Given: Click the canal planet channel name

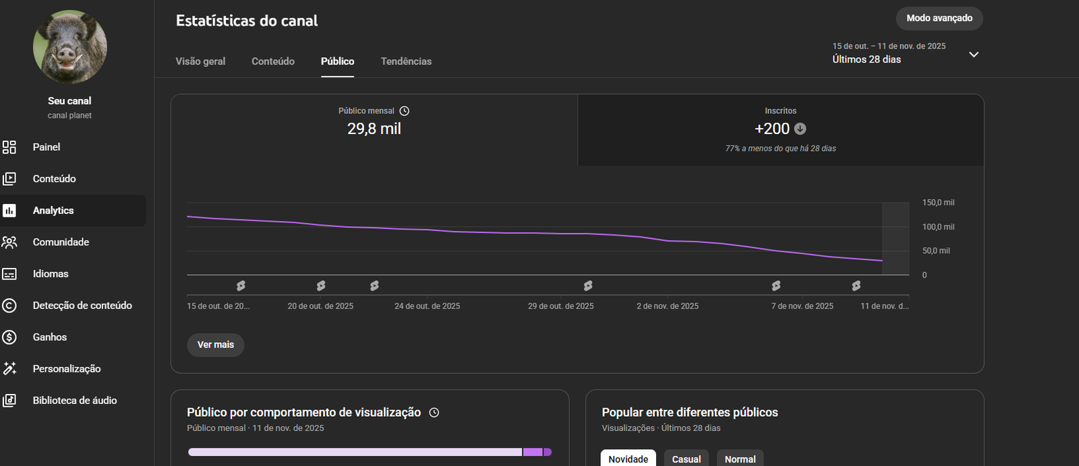Looking at the screenshot, I should click(x=69, y=116).
